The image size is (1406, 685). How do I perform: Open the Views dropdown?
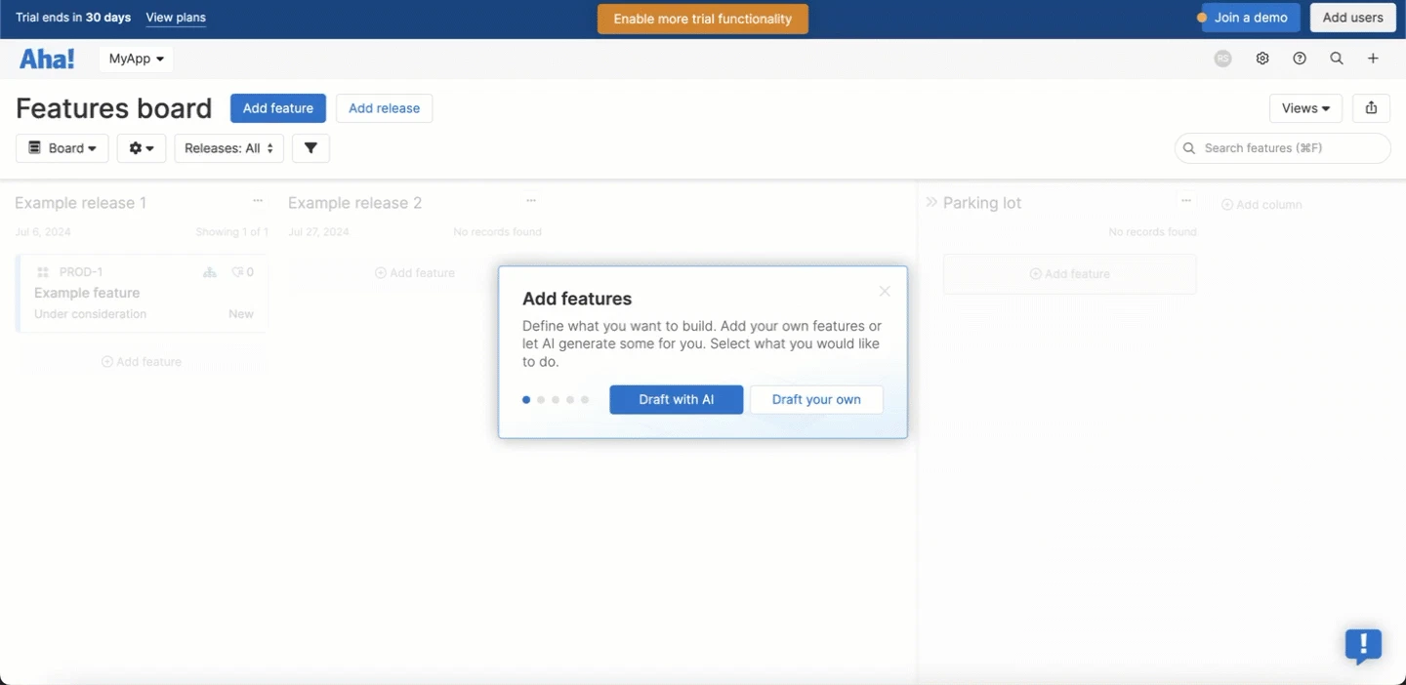[x=1305, y=108]
